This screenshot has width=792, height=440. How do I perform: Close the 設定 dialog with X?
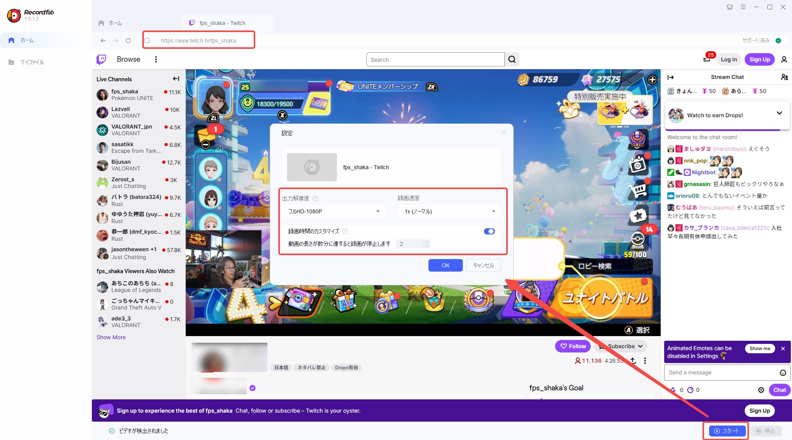(504, 133)
